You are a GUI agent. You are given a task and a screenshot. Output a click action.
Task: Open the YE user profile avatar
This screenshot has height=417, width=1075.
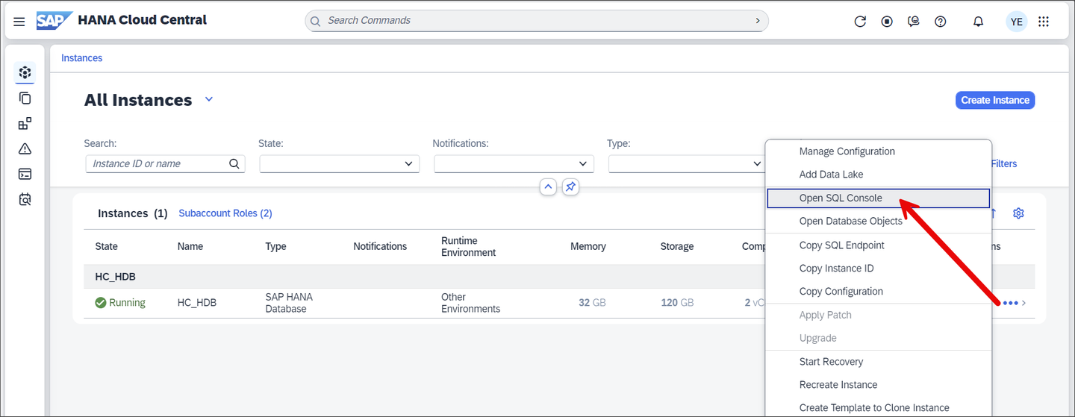point(1016,22)
